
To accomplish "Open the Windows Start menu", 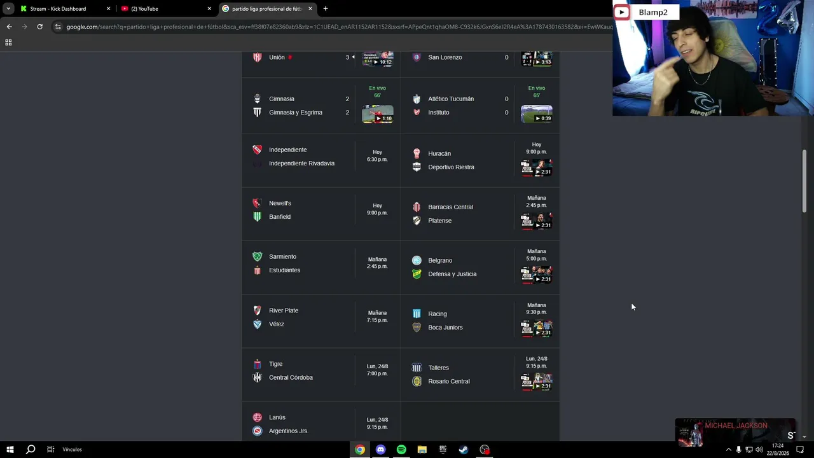I will click(10, 450).
